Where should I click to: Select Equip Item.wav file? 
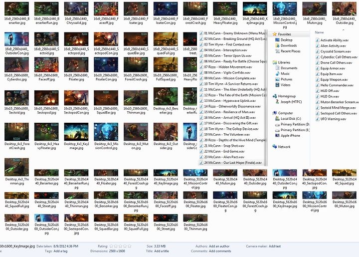[x=329, y=74]
